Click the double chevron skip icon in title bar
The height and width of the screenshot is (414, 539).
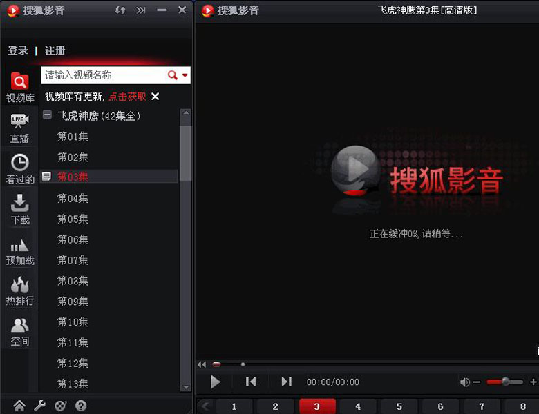[140, 10]
